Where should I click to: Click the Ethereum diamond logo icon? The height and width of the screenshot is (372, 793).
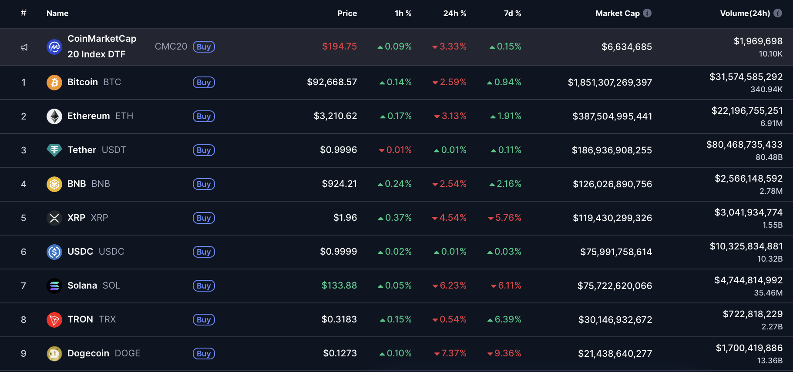(54, 116)
